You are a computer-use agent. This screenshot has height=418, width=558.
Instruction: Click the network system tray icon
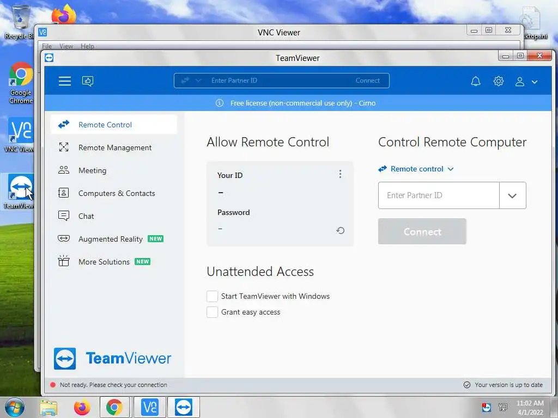point(503,407)
